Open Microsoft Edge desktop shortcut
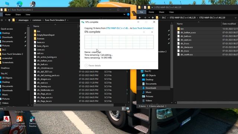This screenshot has height=134, width=238. pos(19,4)
